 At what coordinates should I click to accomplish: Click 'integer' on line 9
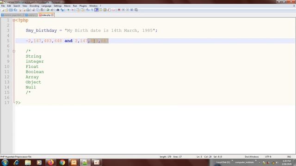(x=35, y=61)
